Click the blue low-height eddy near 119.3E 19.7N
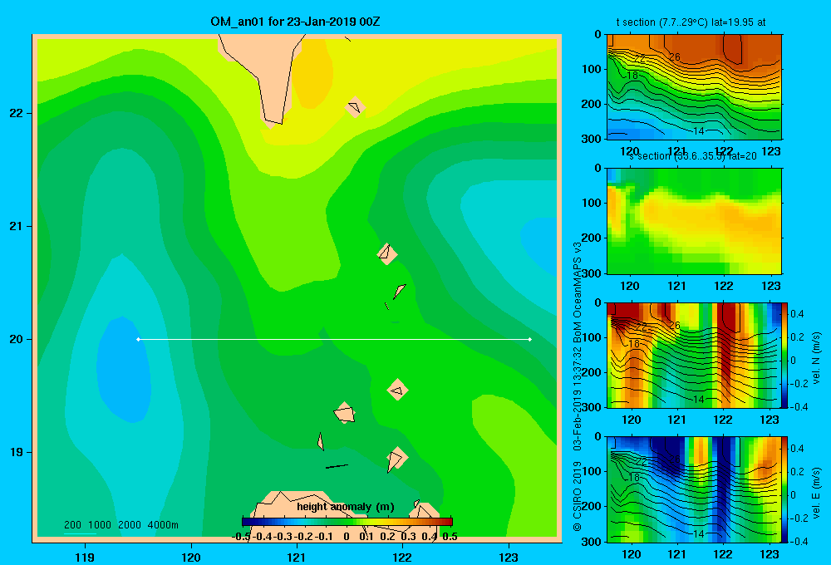 [x=123, y=370]
